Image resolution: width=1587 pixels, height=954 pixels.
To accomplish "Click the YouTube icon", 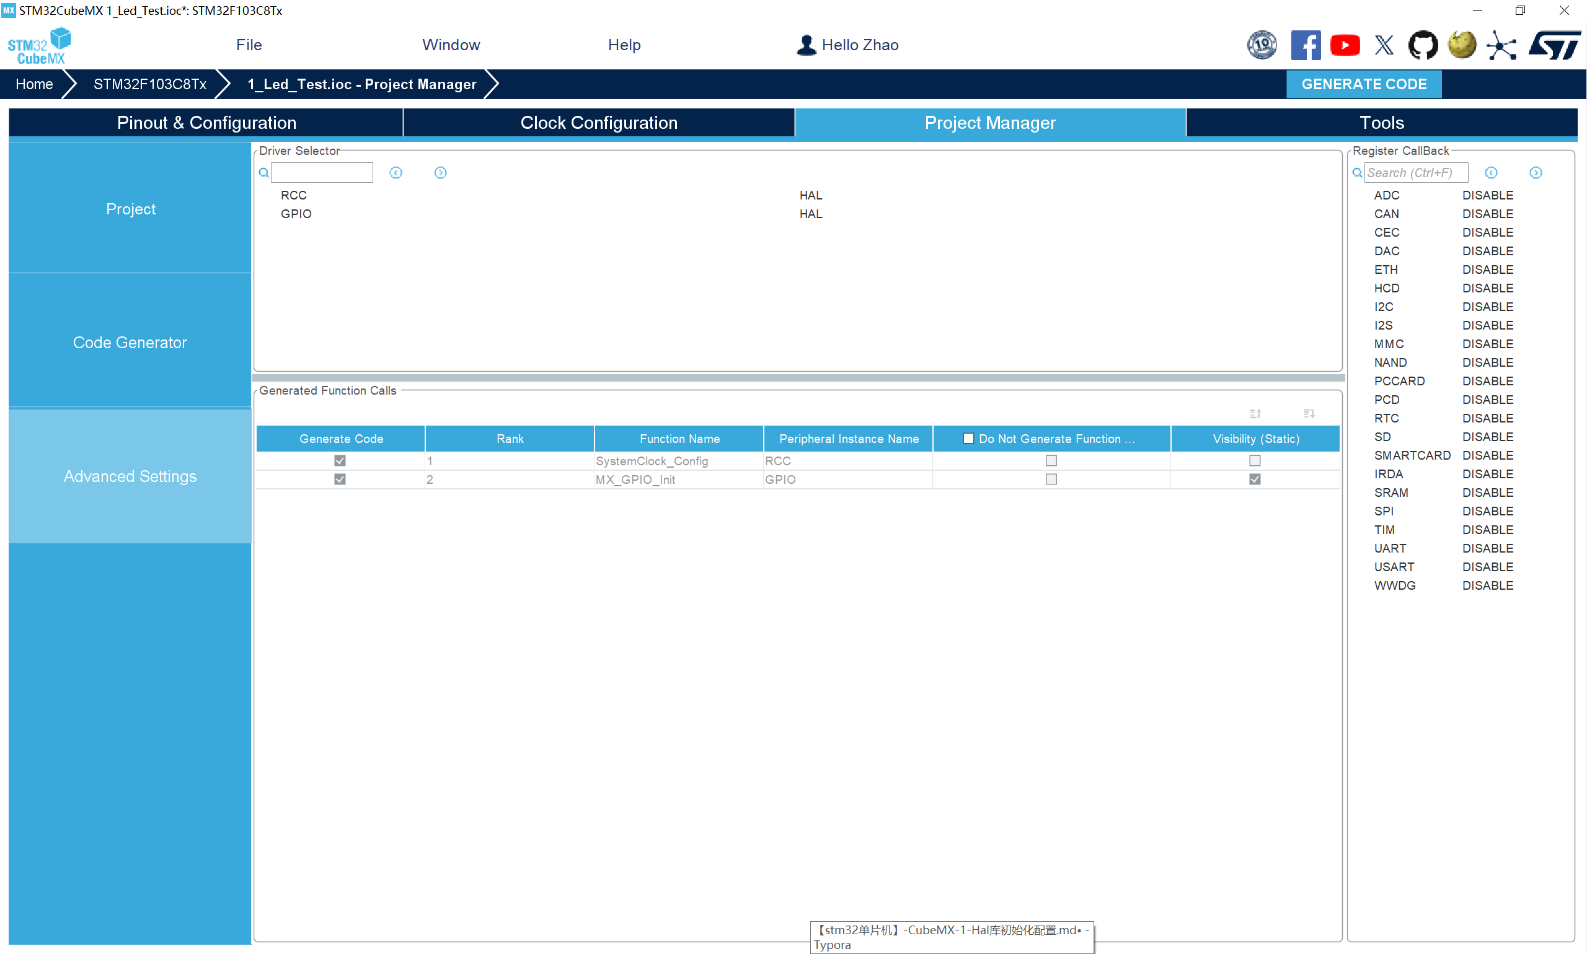I will point(1345,45).
